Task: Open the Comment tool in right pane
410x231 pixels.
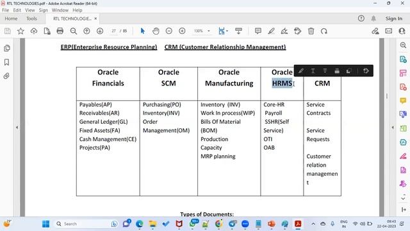Action: (403, 101)
